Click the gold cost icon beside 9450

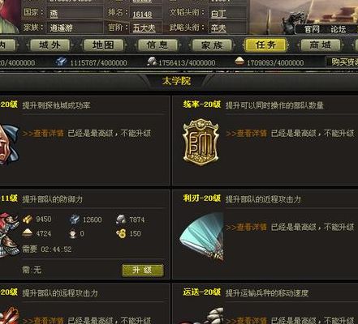click(x=28, y=220)
